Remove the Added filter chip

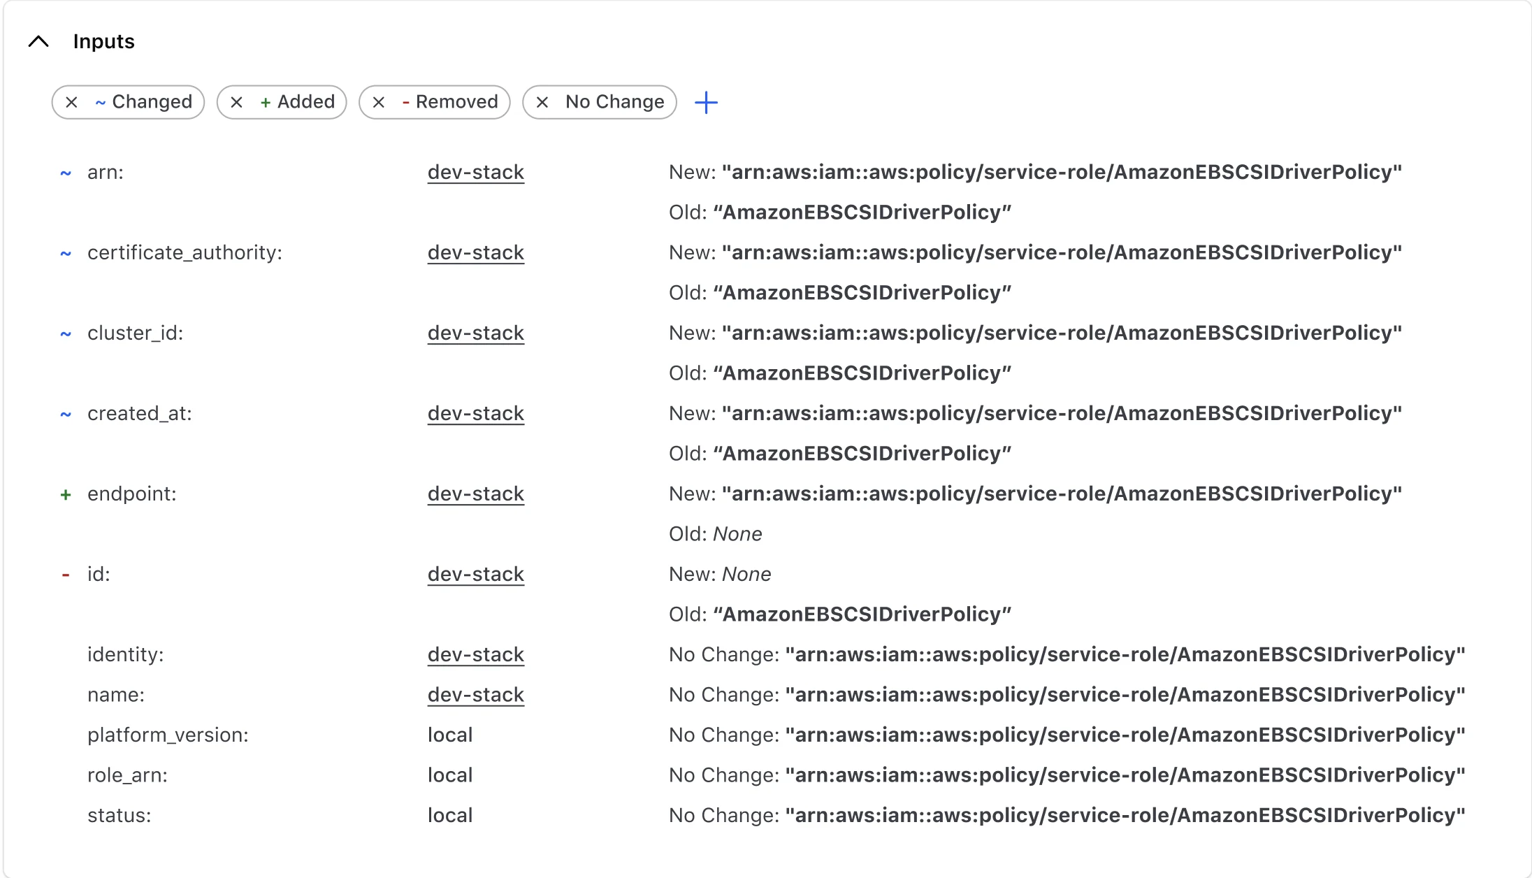[236, 102]
